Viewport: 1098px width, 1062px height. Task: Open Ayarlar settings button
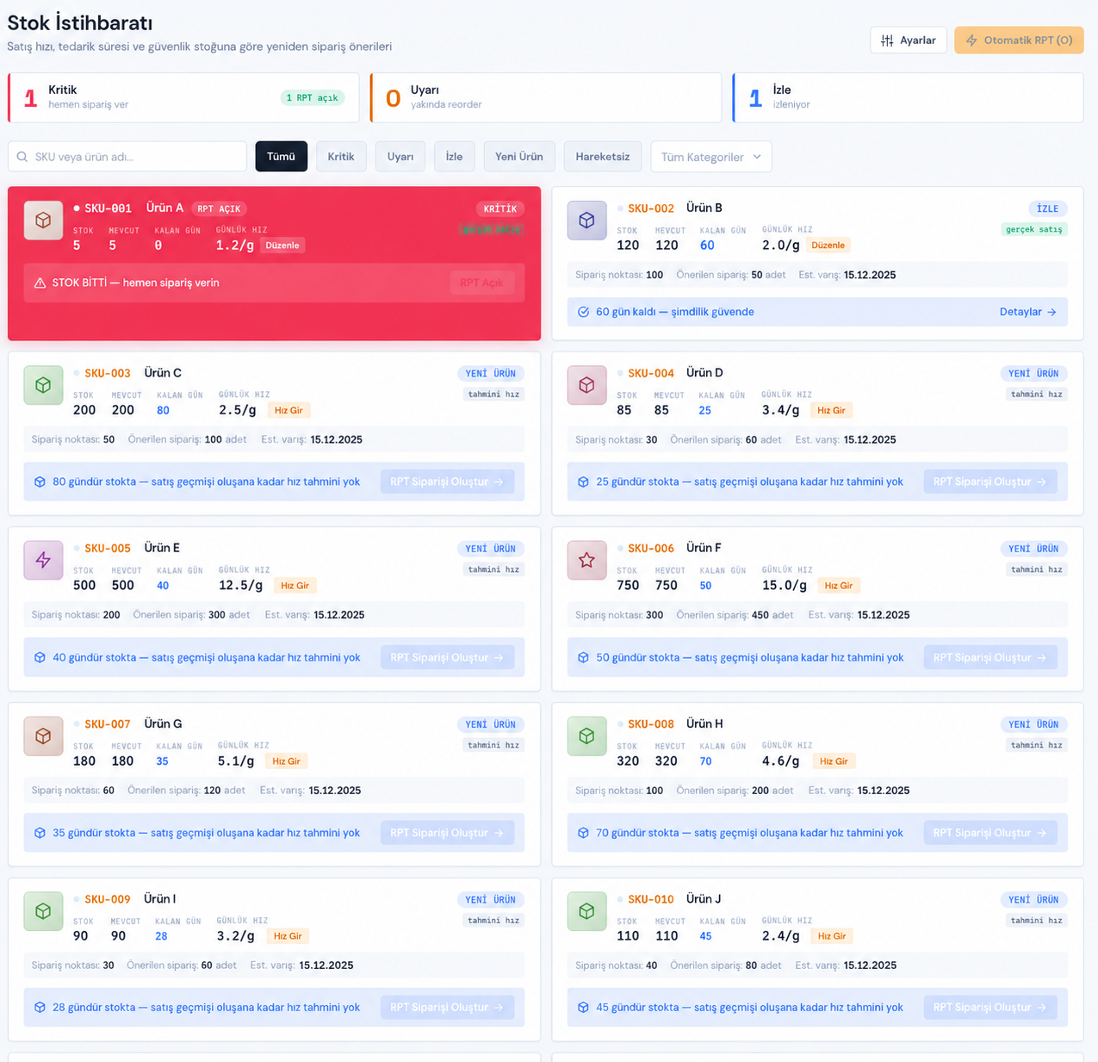909,40
